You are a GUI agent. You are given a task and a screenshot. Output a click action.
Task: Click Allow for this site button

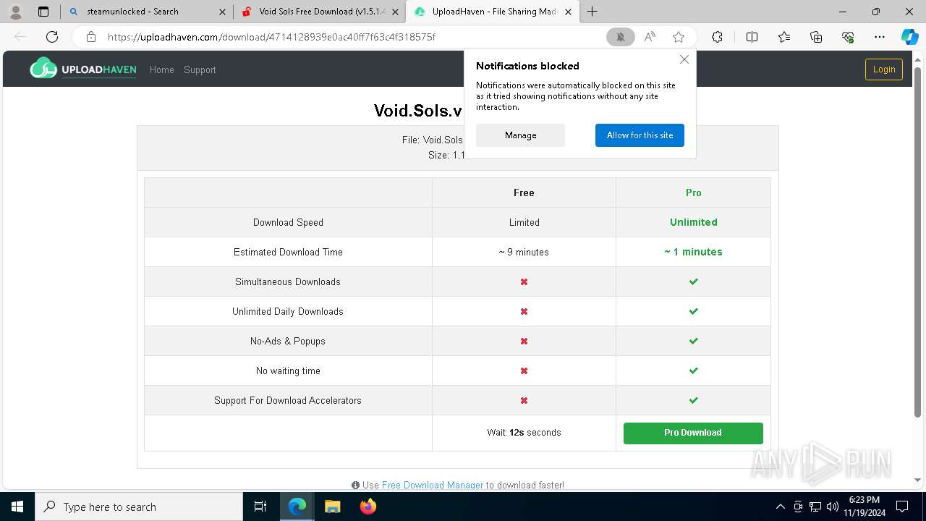640,135
